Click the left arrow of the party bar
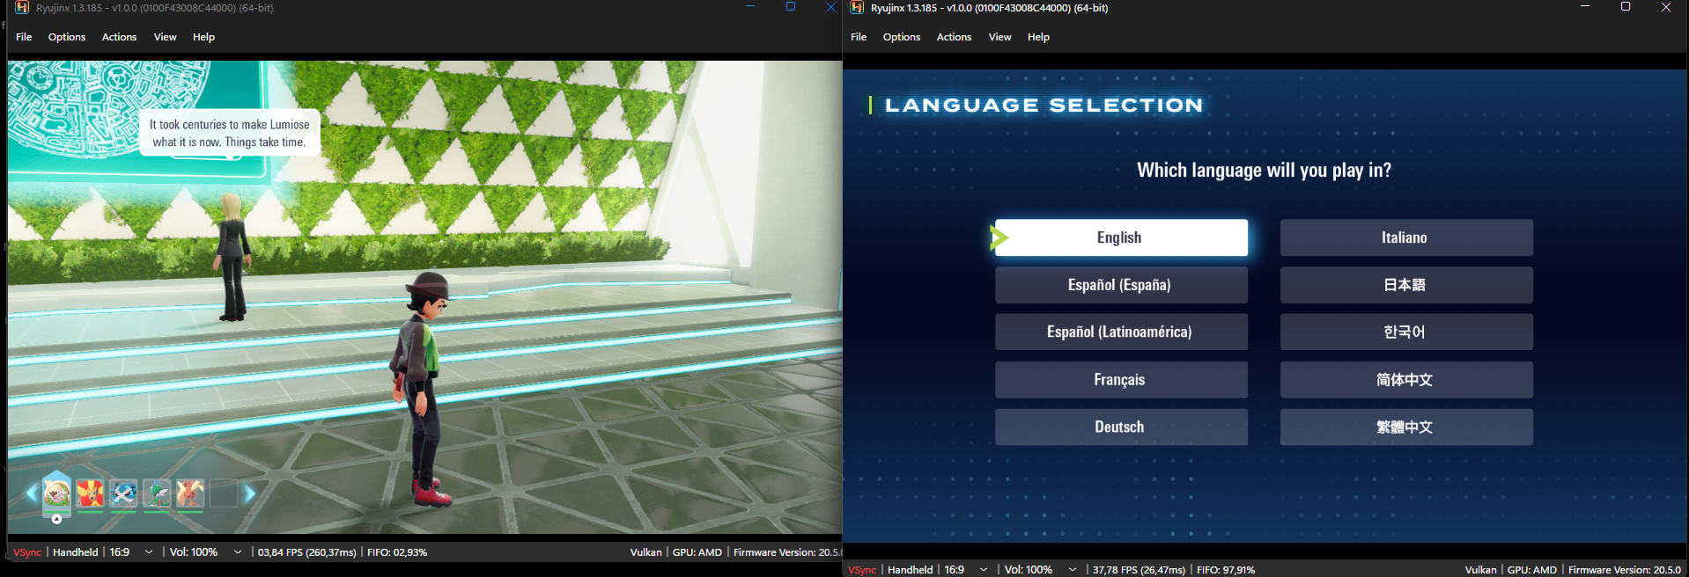 pyautogui.click(x=32, y=493)
